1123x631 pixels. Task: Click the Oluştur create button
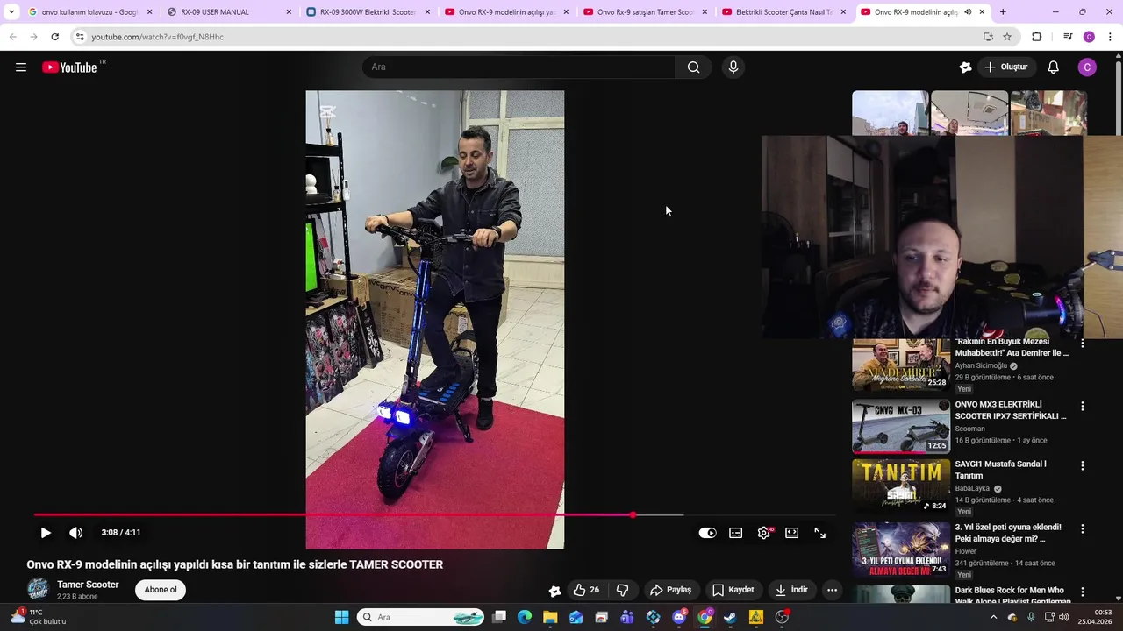point(1005,67)
